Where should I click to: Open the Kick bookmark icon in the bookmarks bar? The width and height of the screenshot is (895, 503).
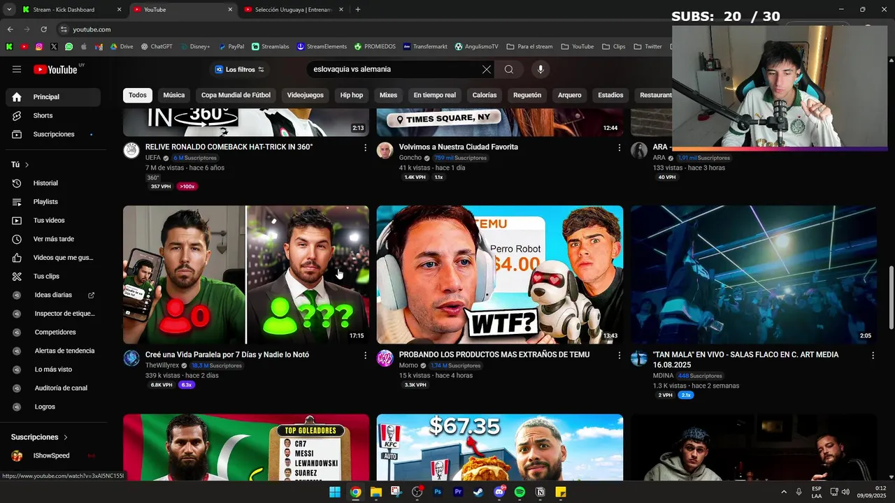coord(9,47)
